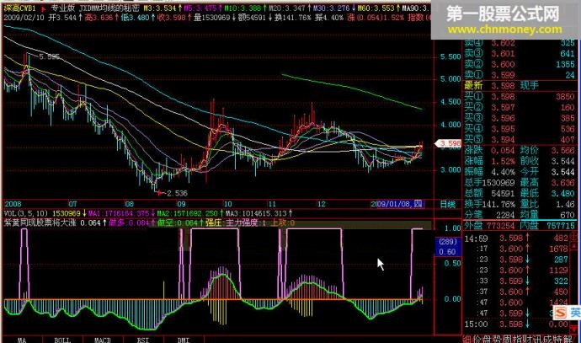
Task: Click the 紫黄同现股票将大涨 indicator name
Action: pyautogui.click(x=40, y=222)
